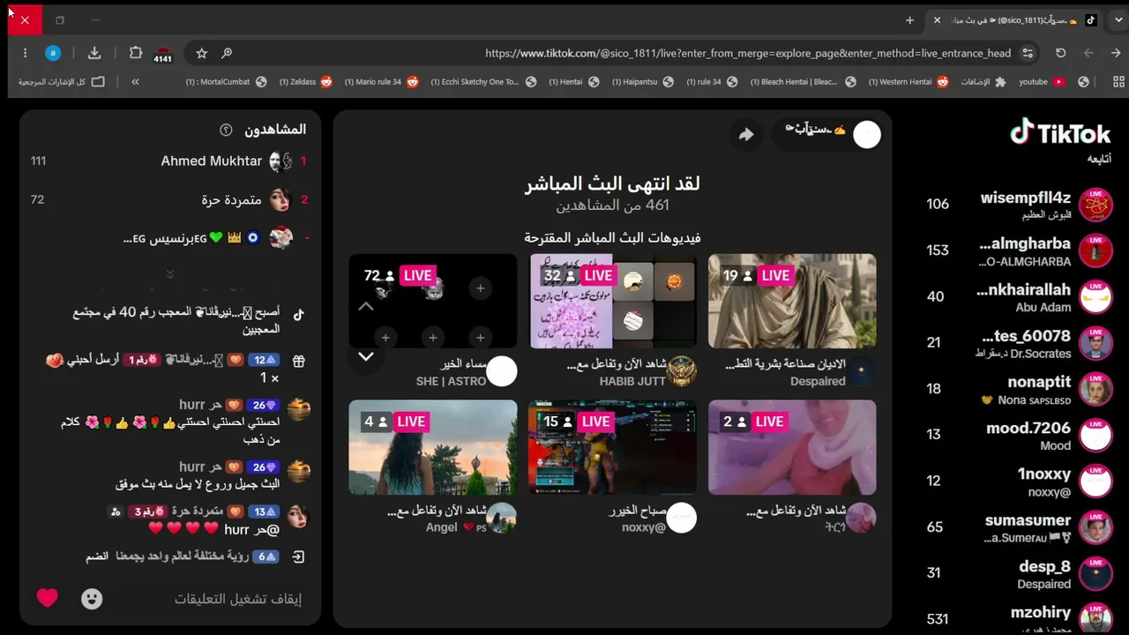Click the لقد انتهى البث المباشر heading
Screen dimensions: 1129x635
[612, 183]
